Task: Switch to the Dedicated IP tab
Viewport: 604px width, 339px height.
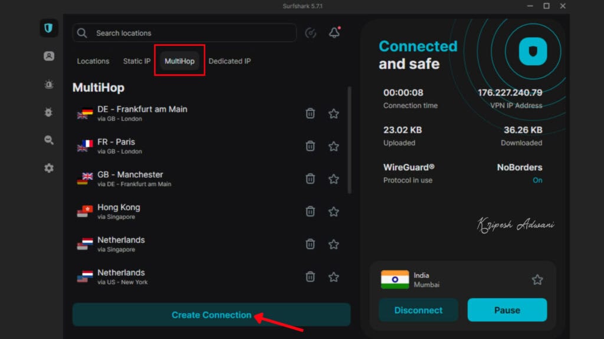Action: [229, 61]
